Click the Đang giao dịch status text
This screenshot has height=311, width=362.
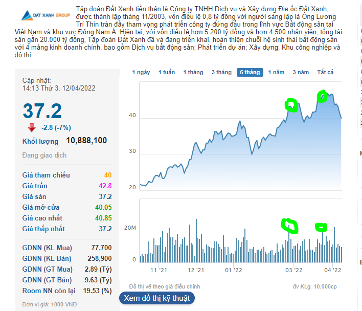44,155
